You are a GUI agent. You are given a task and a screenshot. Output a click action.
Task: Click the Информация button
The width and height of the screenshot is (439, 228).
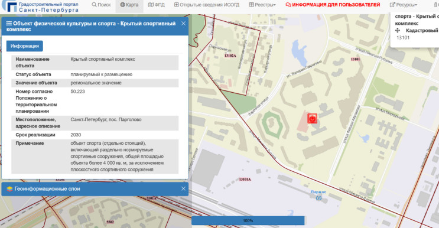[25, 46]
